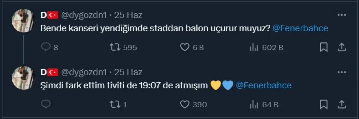Like the first tweet with 6 B likes
This screenshot has width=359, height=119.
185,47
